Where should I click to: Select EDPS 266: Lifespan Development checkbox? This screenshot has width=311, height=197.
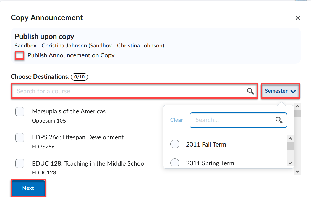(x=20, y=137)
